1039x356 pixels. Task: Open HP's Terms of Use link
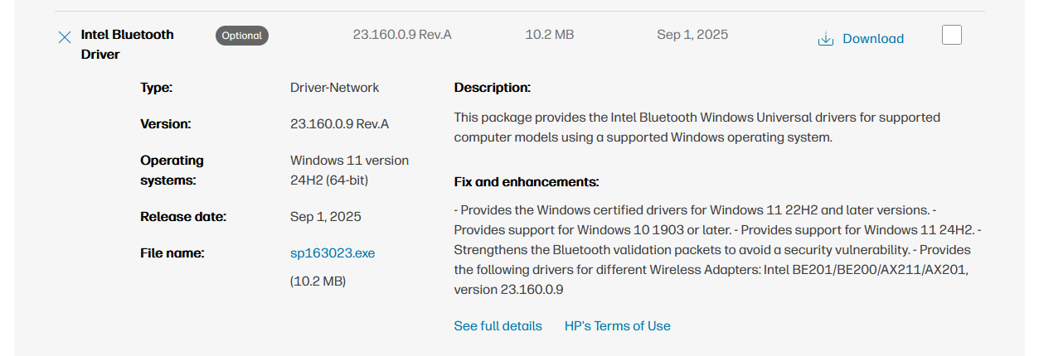617,326
